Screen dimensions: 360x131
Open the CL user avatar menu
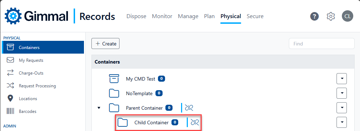[348, 16]
